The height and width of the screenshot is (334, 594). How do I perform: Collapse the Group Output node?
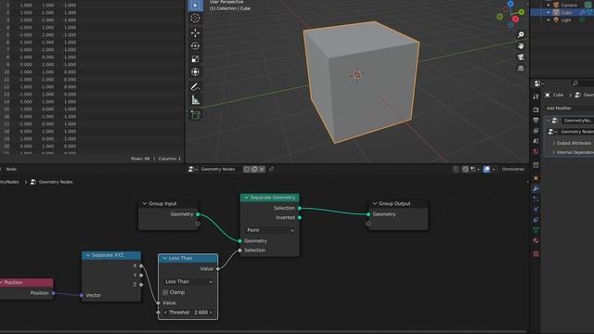pyautogui.click(x=375, y=203)
